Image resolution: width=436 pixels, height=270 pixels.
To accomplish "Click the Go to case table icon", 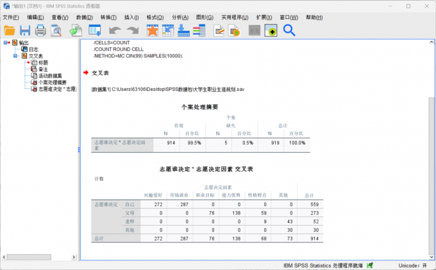I will [x=168, y=30].
